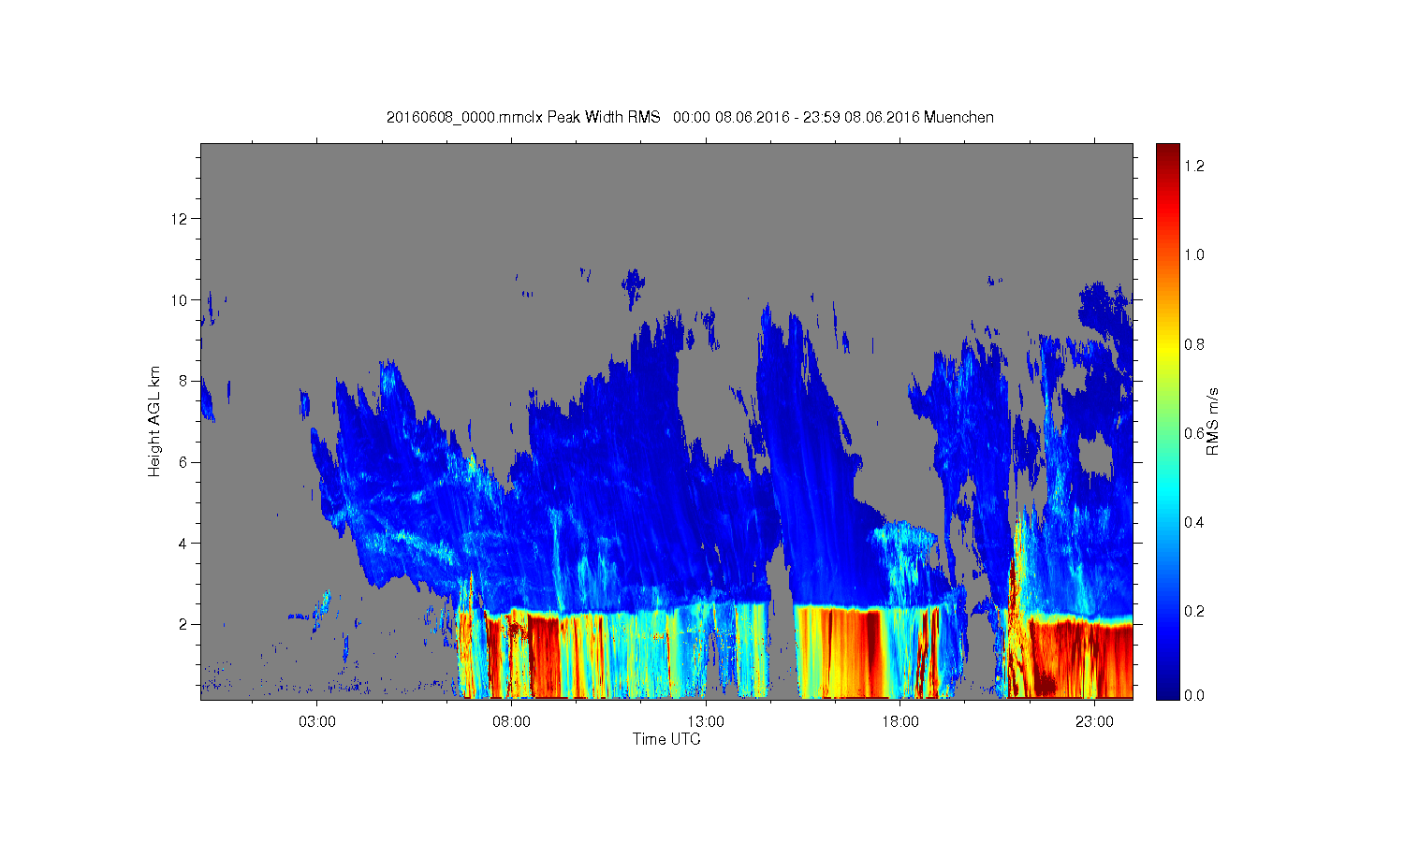Click the 23:00 time tick label
1404x842 pixels.
(1094, 722)
